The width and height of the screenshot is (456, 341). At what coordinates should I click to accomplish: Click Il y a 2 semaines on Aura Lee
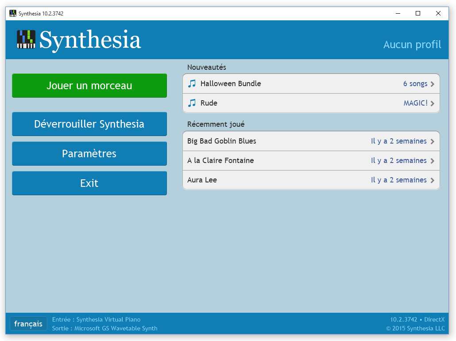tap(399, 180)
